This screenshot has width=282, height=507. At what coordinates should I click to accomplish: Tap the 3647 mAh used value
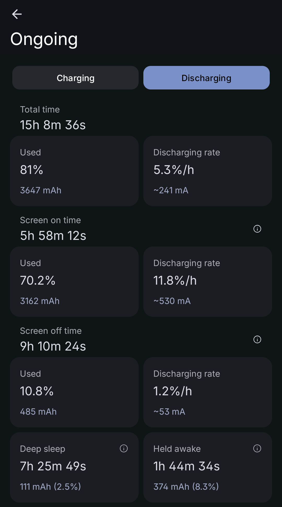click(x=41, y=190)
